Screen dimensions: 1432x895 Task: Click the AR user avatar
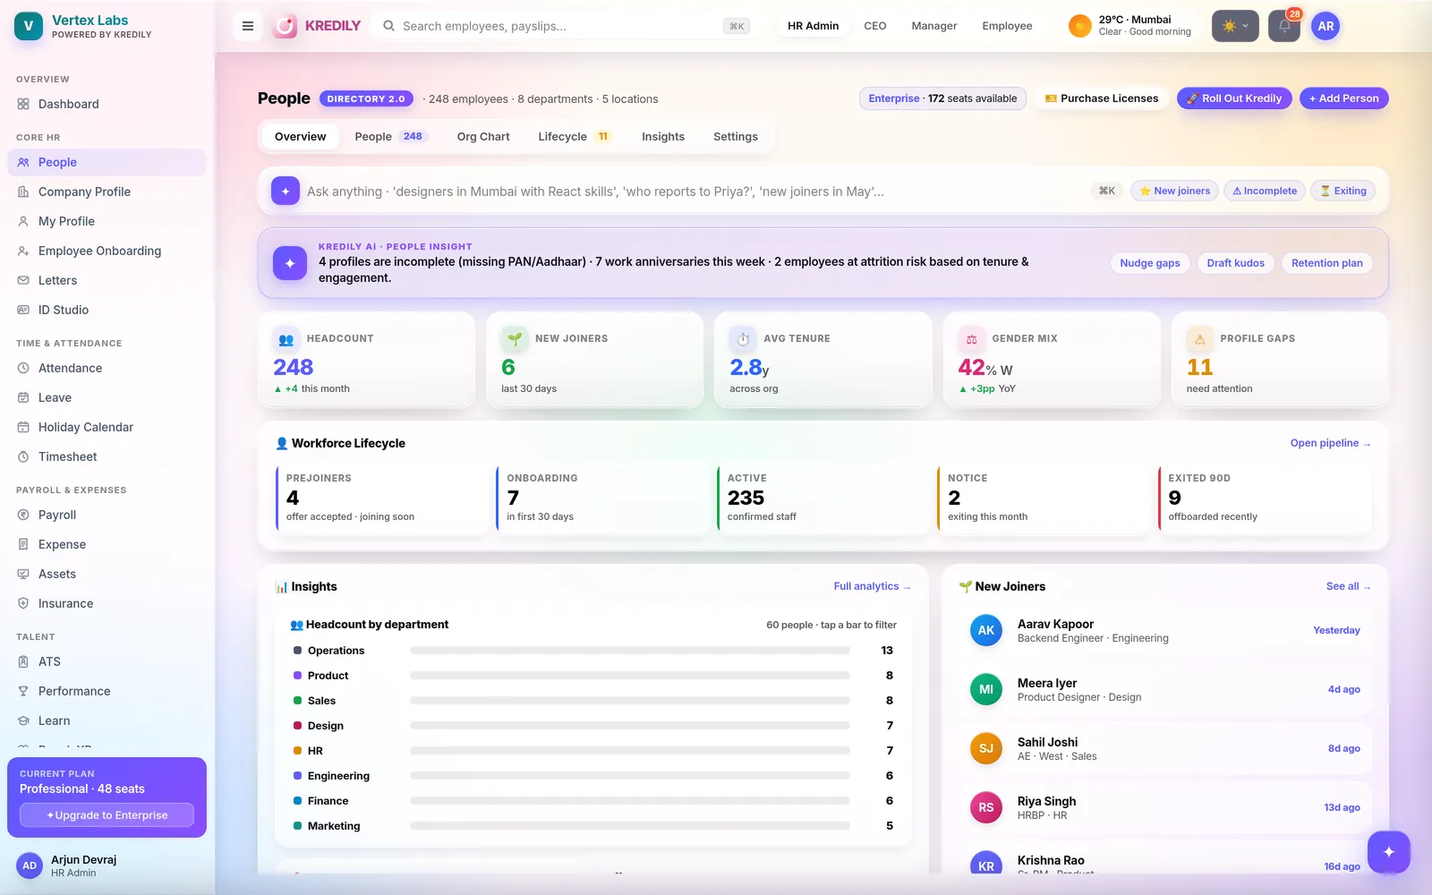(x=1325, y=26)
